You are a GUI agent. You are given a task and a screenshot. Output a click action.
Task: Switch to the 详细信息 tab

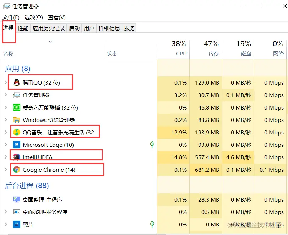[x=109, y=28]
